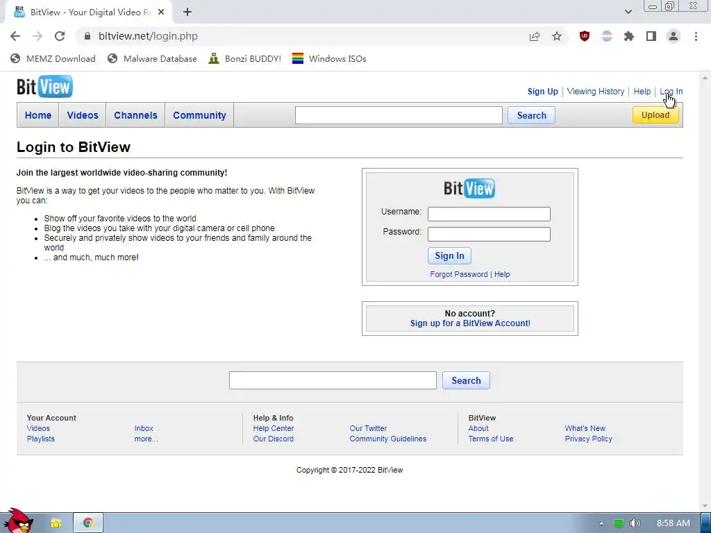
Task: Open the Sign Up link at top
Action: click(542, 92)
